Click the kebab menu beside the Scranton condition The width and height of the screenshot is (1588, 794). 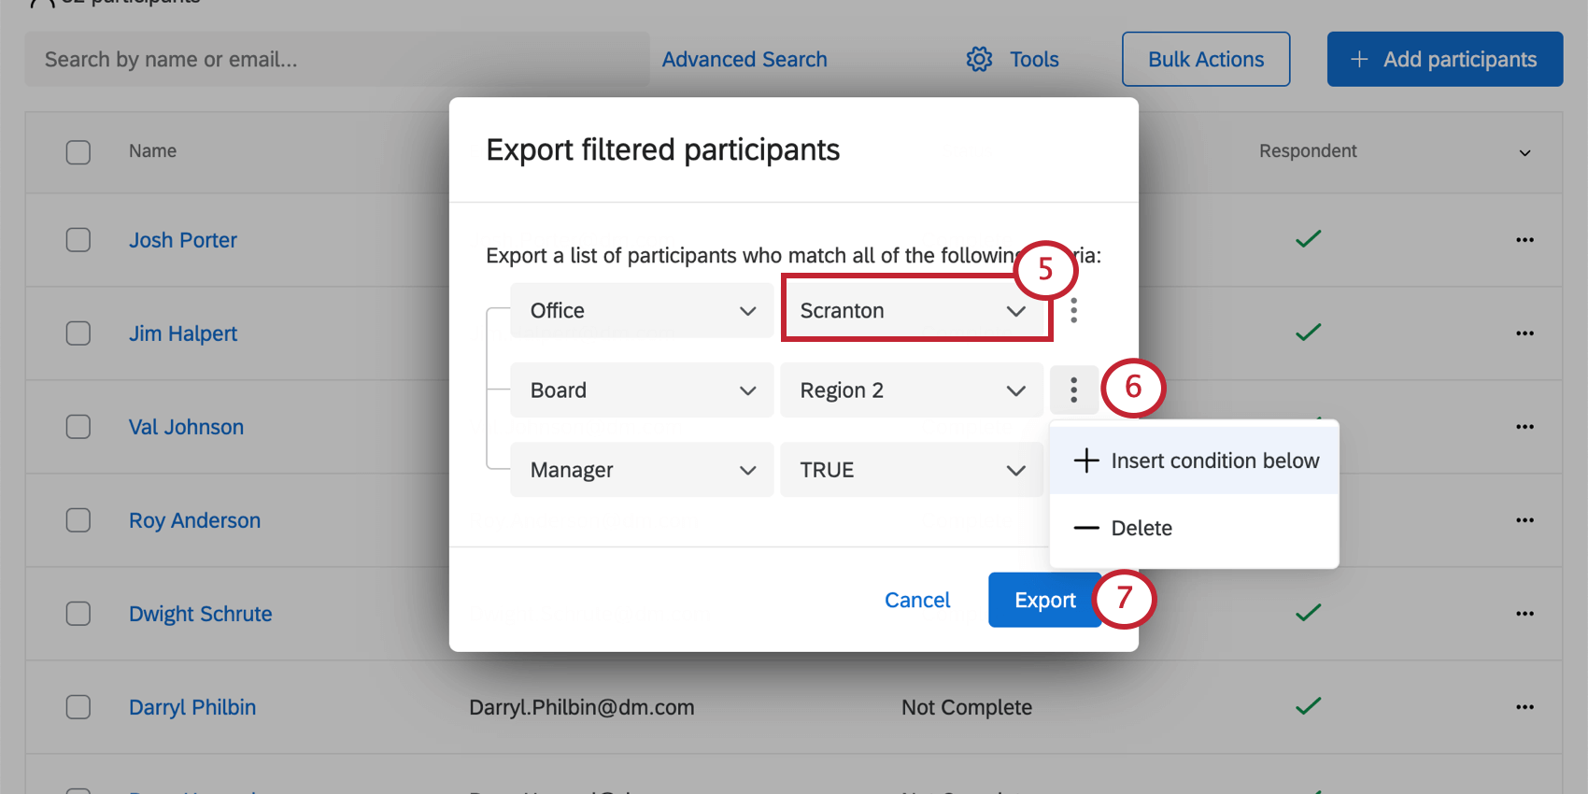point(1074,310)
